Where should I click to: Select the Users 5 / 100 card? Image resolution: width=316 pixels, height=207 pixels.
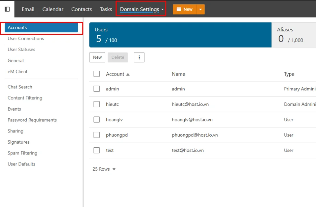click(x=180, y=35)
